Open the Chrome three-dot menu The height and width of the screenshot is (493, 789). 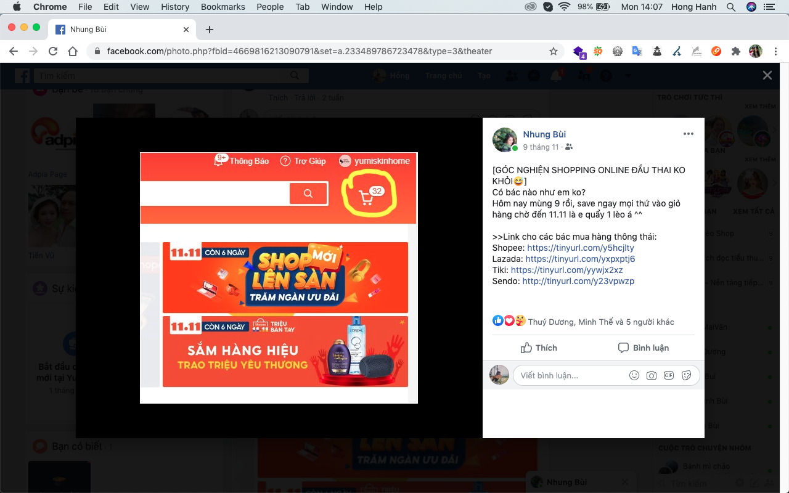click(775, 51)
